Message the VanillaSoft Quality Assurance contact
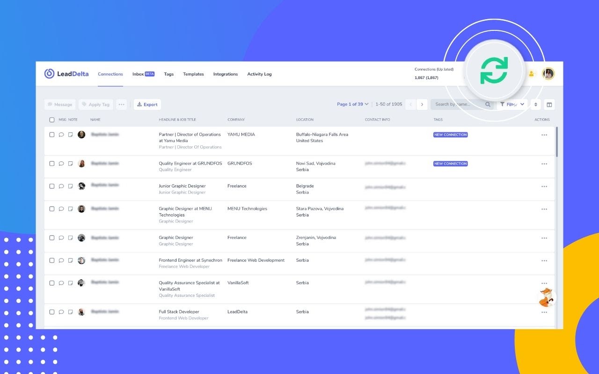599x374 pixels. tap(61, 283)
